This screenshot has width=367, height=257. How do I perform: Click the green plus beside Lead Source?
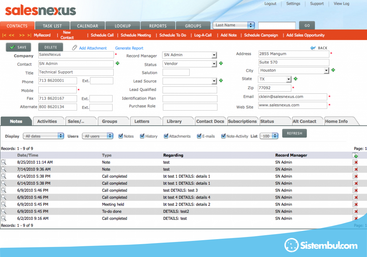[221, 81]
